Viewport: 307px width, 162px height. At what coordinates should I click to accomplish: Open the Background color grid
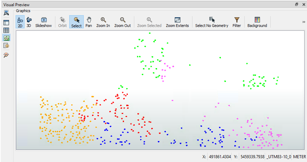tap(257, 22)
